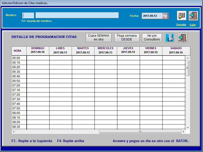Click the 06:50 cell under VIERNES
Viewport: 203px width, 152px height.
[151, 81]
